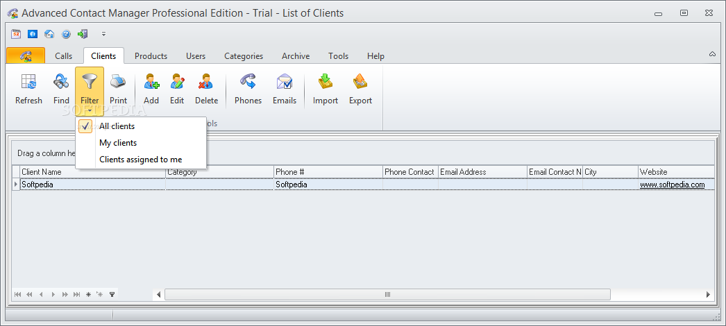The height and width of the screenshot is (326, 726).
Task: Switch to the Archive tab
Action: pyautogui.click(x=296, y=56)
